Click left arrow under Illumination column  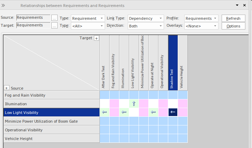124,112
